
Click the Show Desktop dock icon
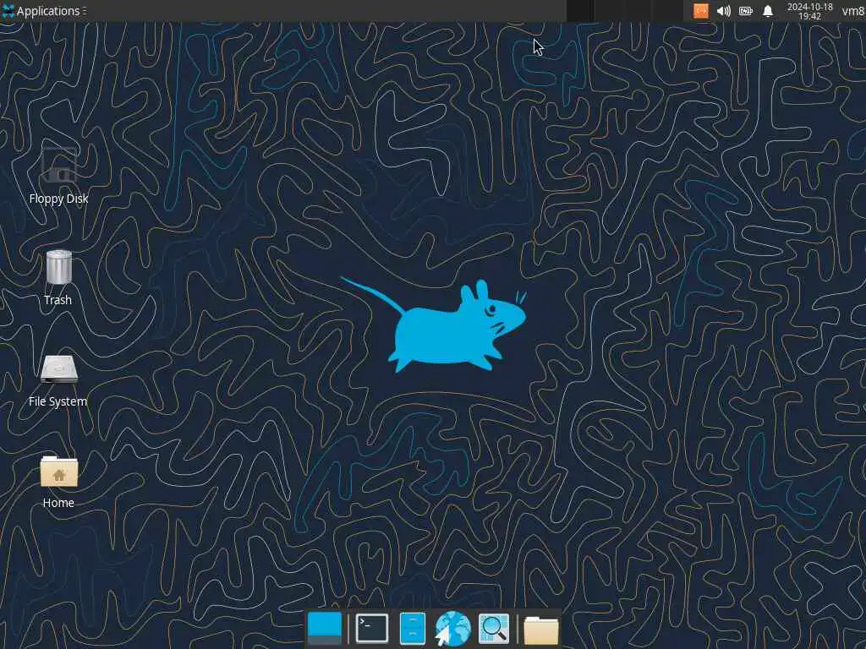click(325, 628)
